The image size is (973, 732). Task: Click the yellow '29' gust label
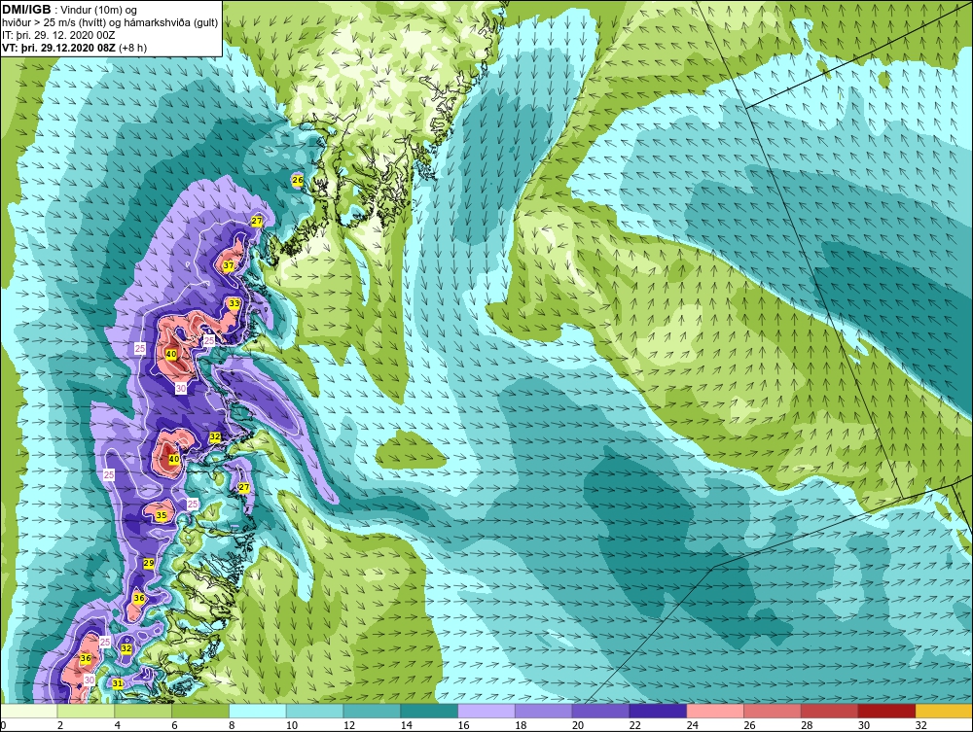coord(149,563)
